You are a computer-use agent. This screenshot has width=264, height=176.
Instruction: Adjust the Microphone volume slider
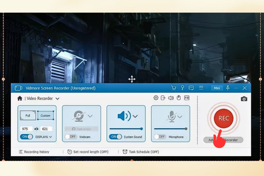coord(171,129)
